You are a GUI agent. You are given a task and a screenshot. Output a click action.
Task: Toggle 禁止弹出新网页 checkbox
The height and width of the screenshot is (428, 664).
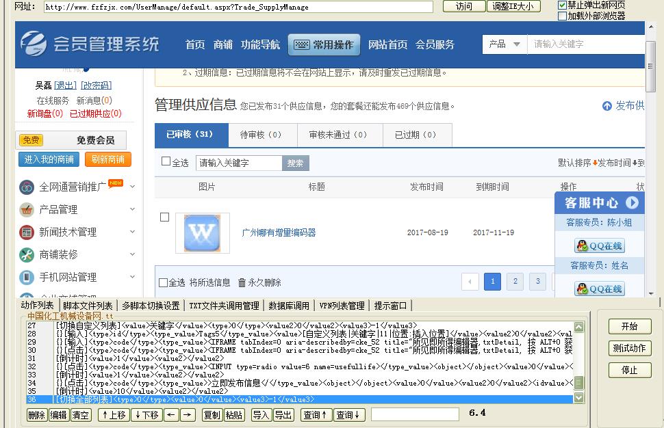[563, 5]
